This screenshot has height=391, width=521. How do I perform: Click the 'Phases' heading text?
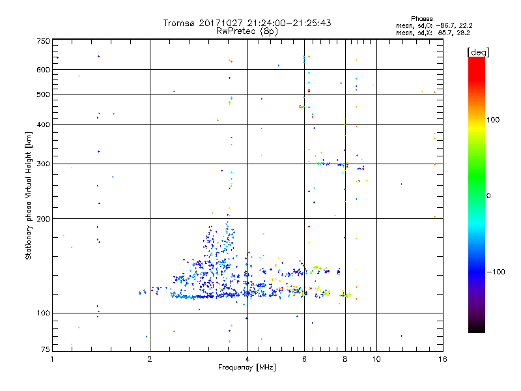[421, 19]
